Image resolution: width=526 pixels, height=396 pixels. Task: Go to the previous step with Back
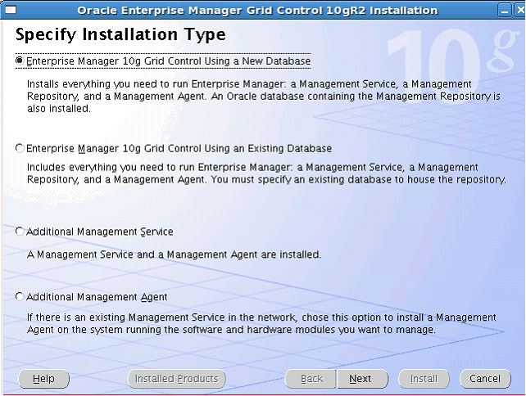311,379
